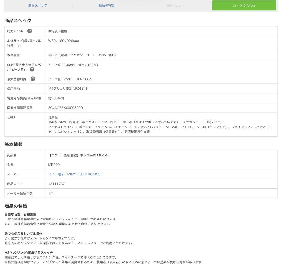The height and width of the screenshot is (272, 282).
Task: Open the 聴力レベル help question-mark icon
Action: point(30,31)
